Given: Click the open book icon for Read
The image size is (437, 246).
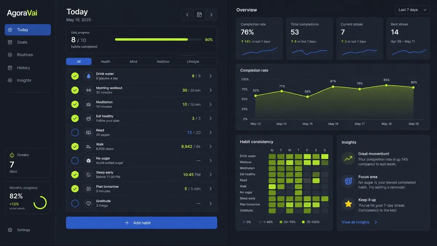Looking at the screenshot, I should point(88,133).
